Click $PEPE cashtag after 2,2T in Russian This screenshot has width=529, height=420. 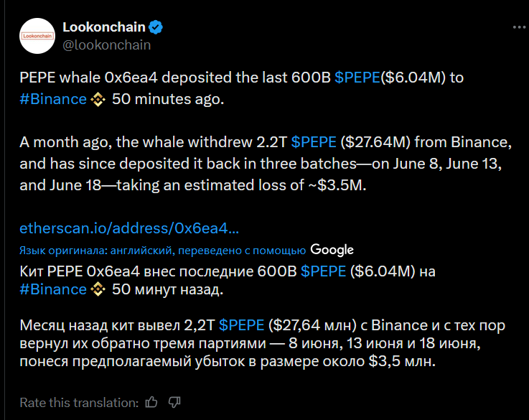coord(242,325)
